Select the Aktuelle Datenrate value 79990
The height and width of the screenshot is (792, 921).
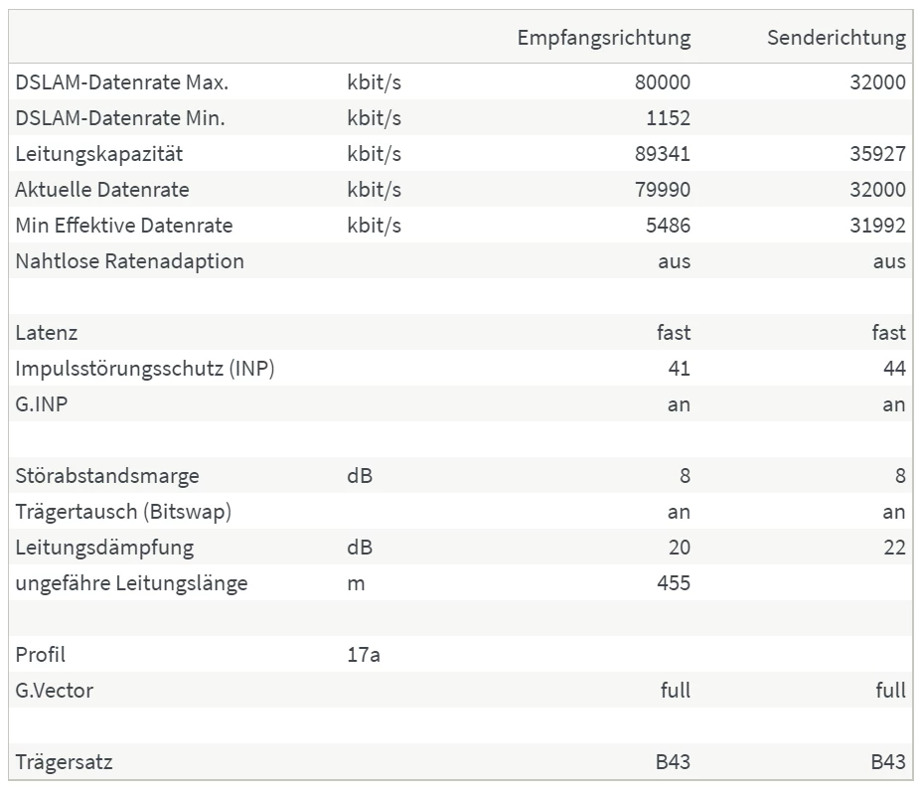(662, 190)
